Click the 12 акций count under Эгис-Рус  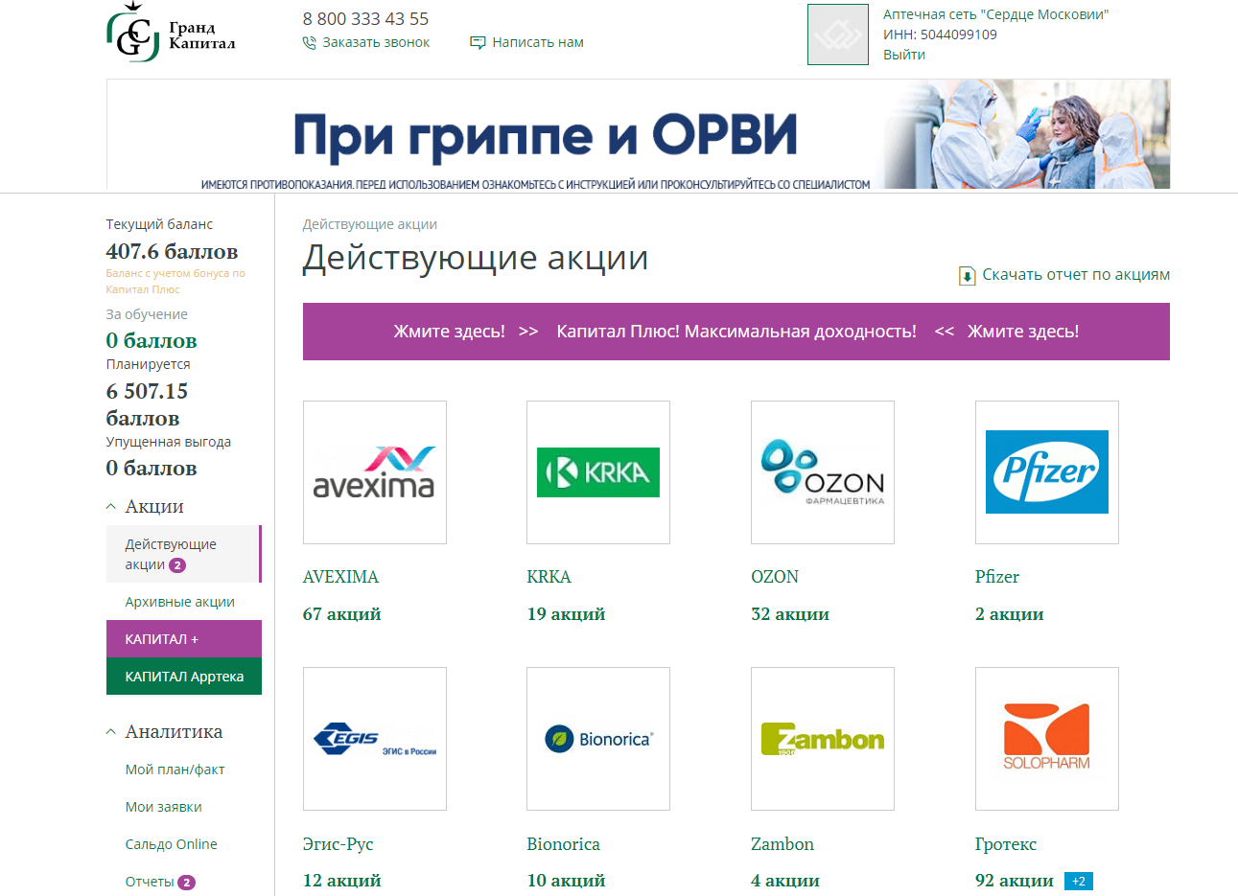click(x=342, y=881)
